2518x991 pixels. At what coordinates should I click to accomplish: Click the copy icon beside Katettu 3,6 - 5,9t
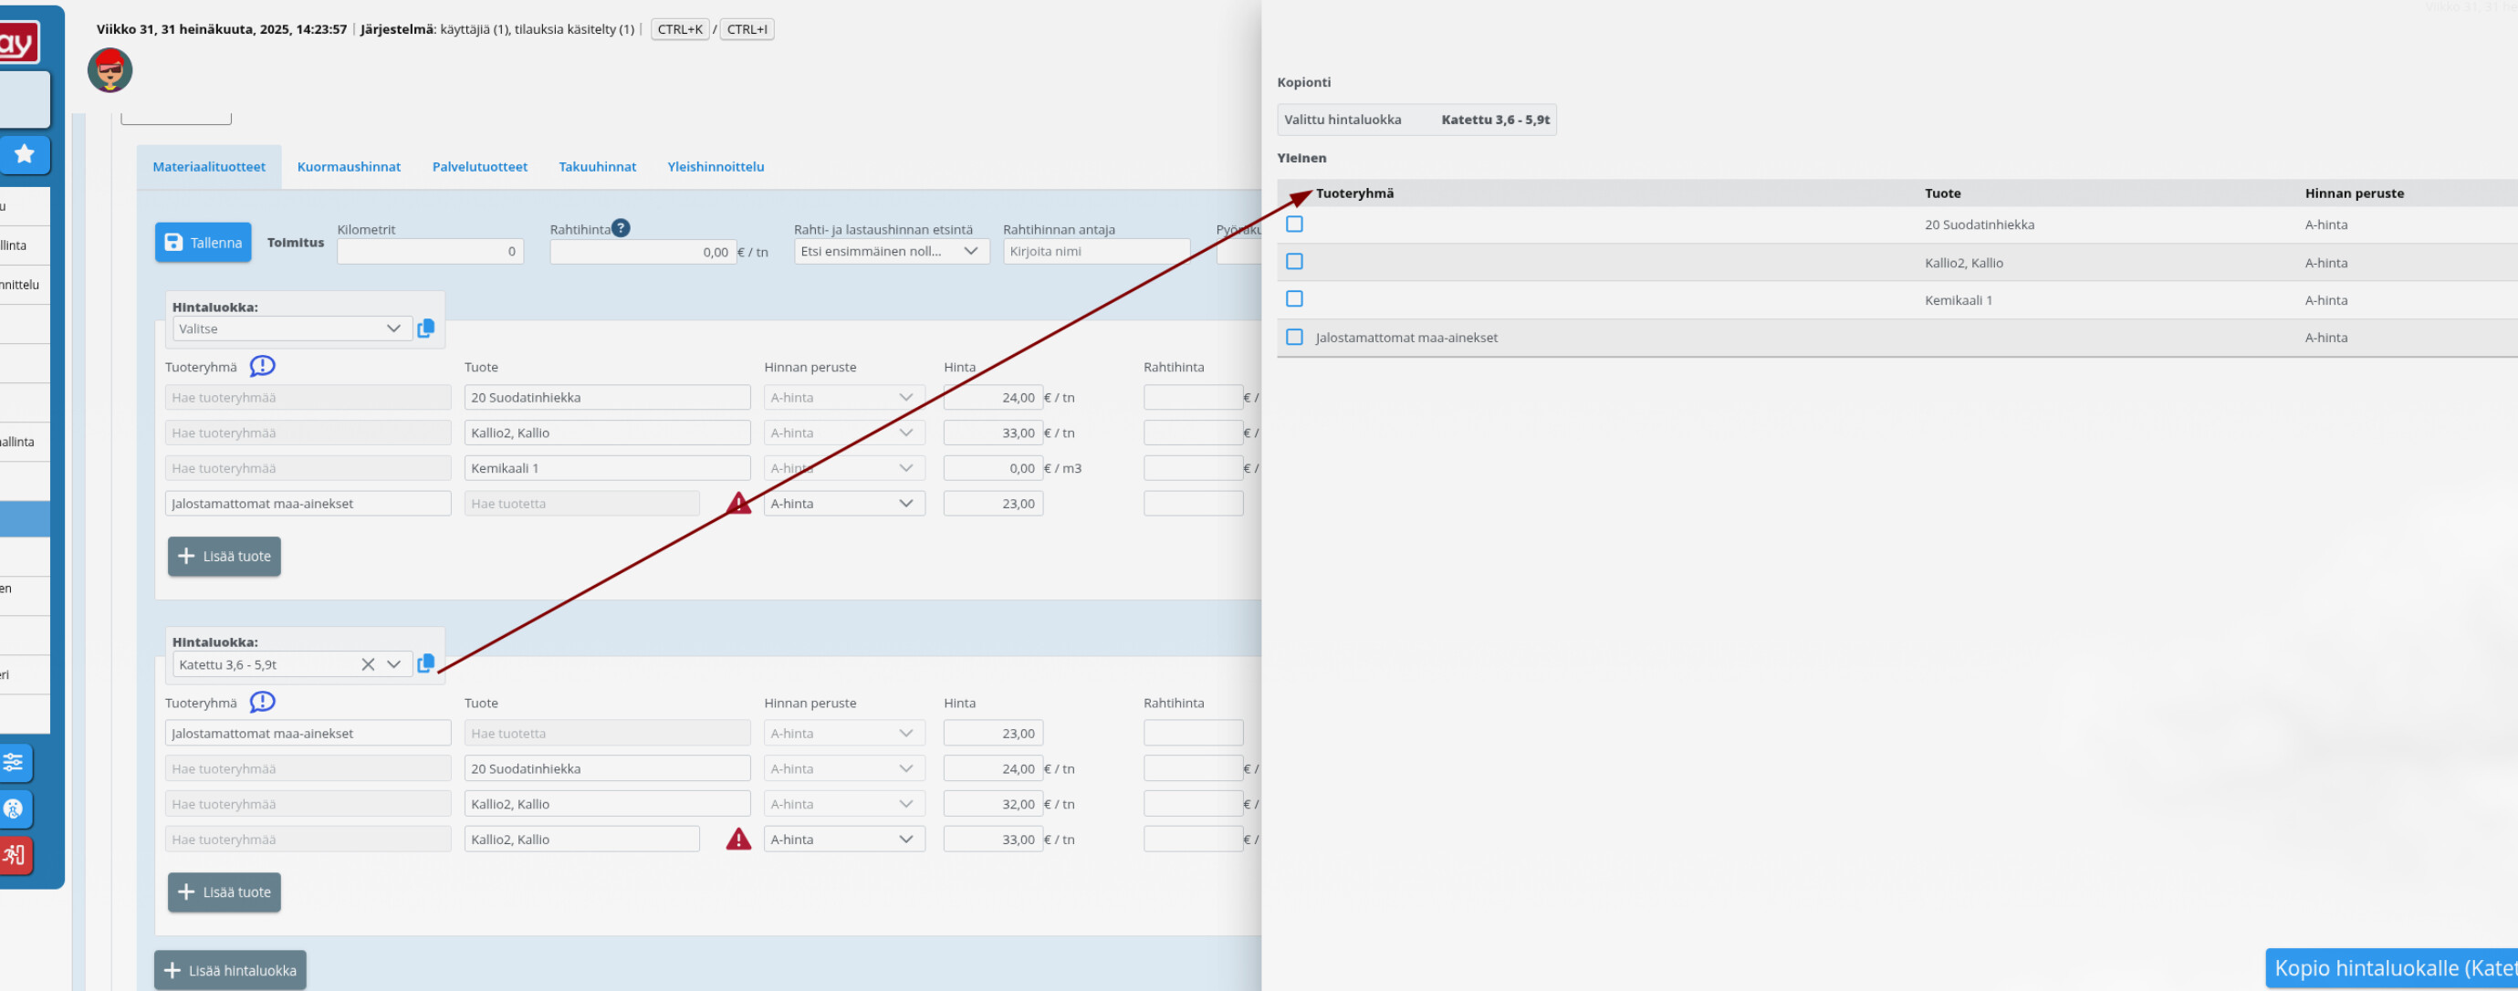point(426,663)
